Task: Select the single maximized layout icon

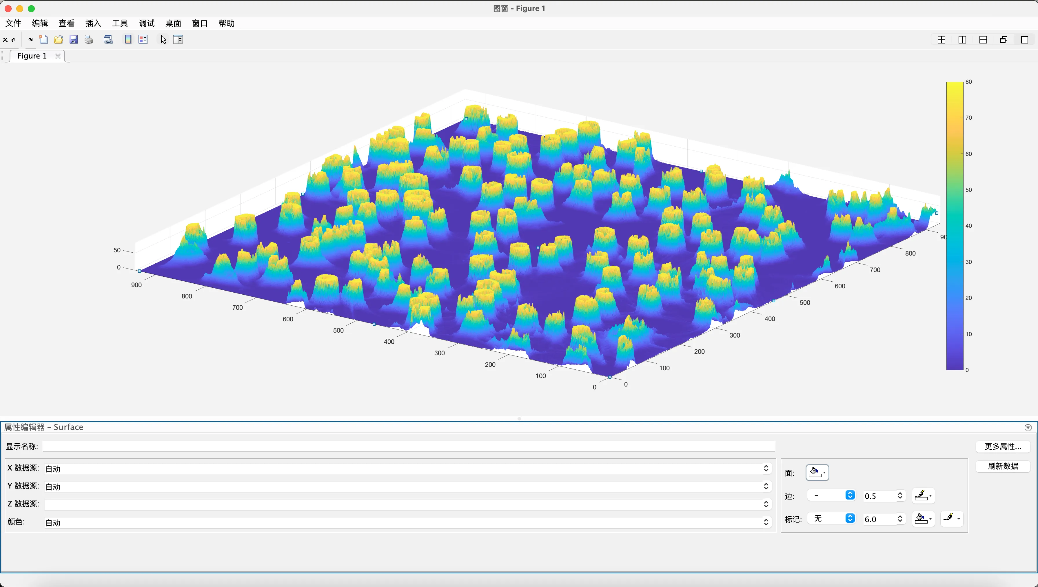Action: (1025, 39)
